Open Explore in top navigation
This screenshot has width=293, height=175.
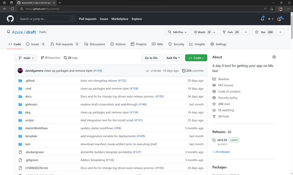click(137, 19)
